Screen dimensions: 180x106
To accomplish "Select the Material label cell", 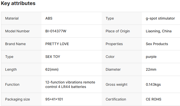I will (x=21, y=18).
